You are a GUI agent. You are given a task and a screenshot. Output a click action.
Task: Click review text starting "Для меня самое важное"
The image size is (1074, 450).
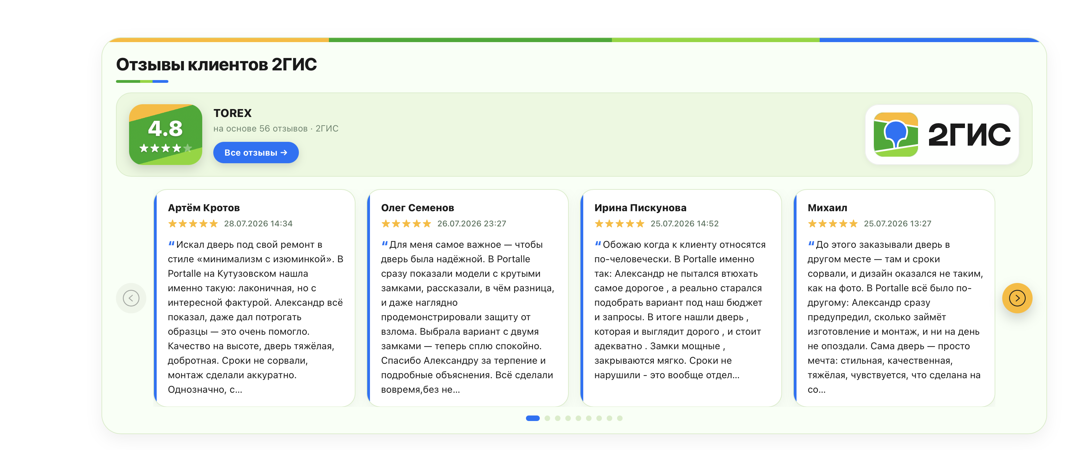tap(468, 317)
